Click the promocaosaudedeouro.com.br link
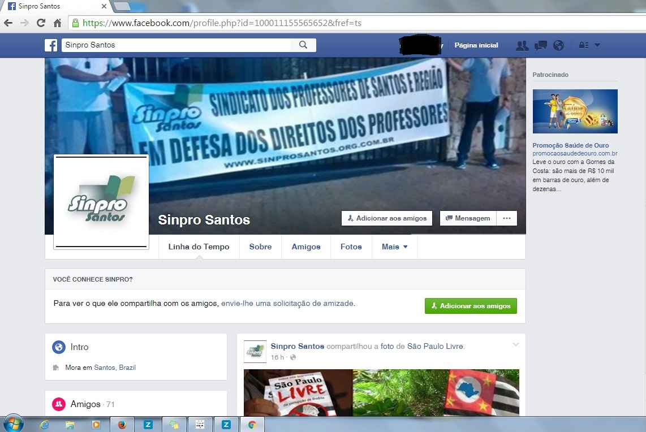This screenshot has height=432, width=646. (x=575, y=153)
